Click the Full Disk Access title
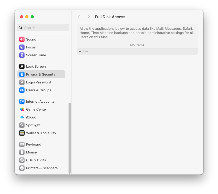 click(x=110, y=17)
